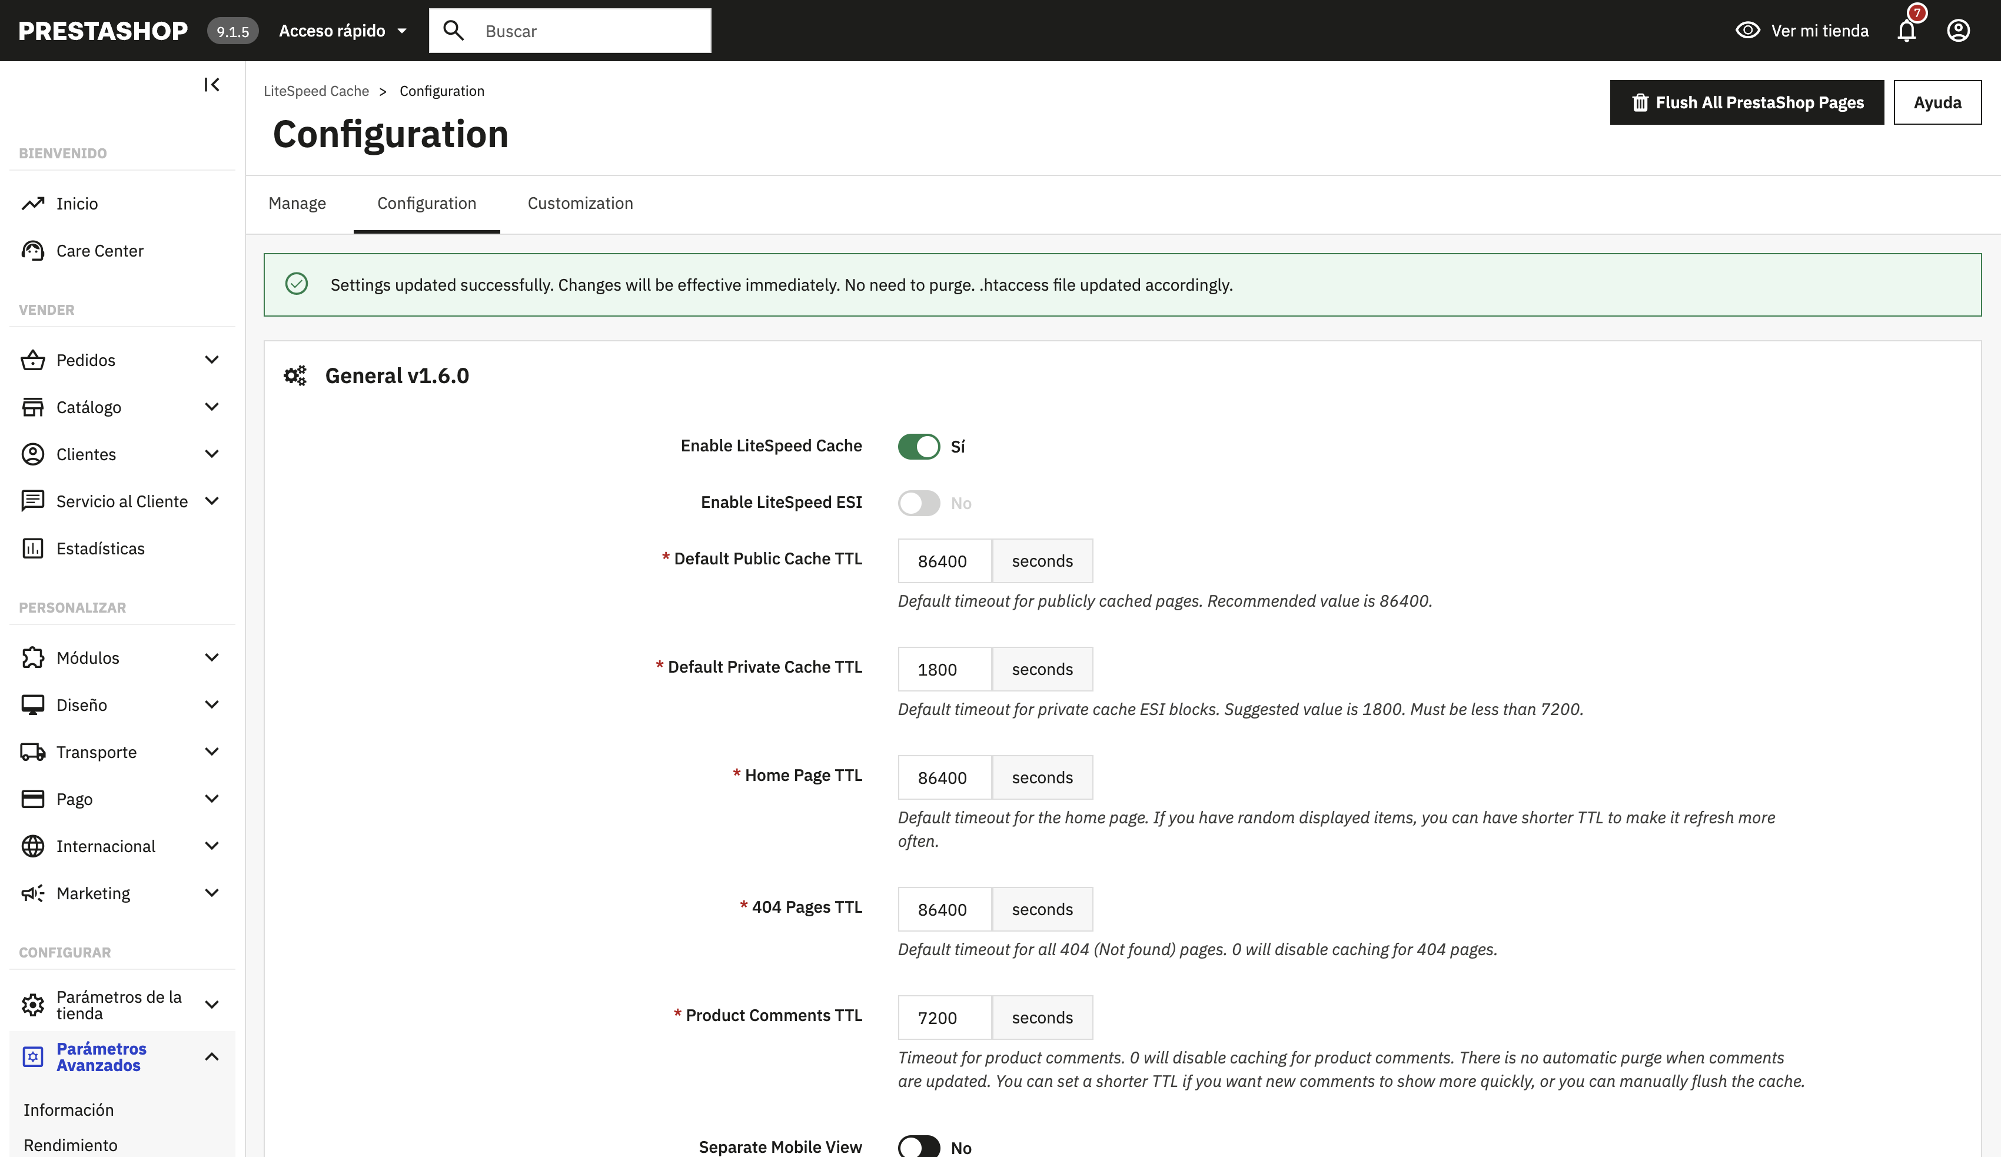Image resolution: width=2001 pixels, height=1157 pixels.
Task: Open the Customization tab
Action: 580,203
